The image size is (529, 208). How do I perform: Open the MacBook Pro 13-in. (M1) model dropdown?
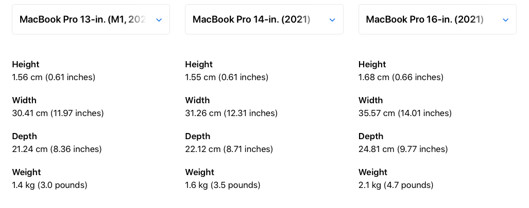(x=91, y=19)
